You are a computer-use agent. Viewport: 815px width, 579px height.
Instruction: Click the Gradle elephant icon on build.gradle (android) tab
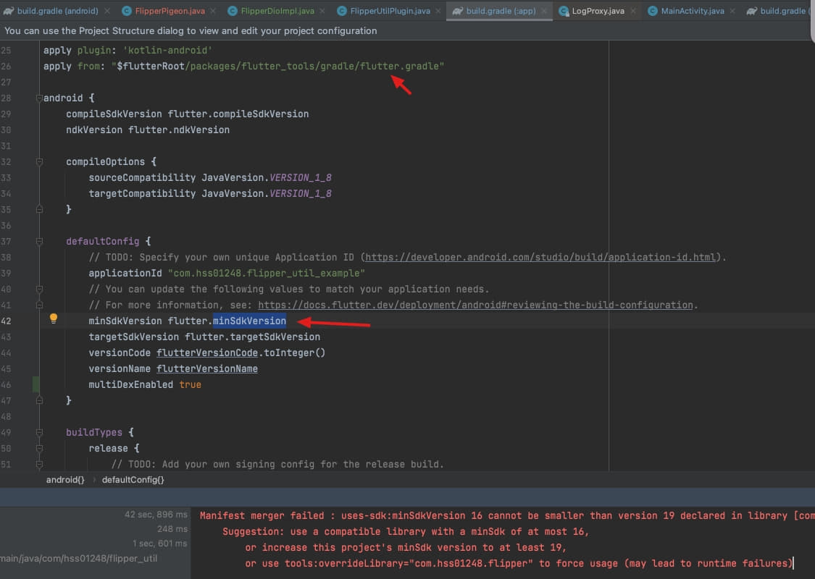coord(8,12)
